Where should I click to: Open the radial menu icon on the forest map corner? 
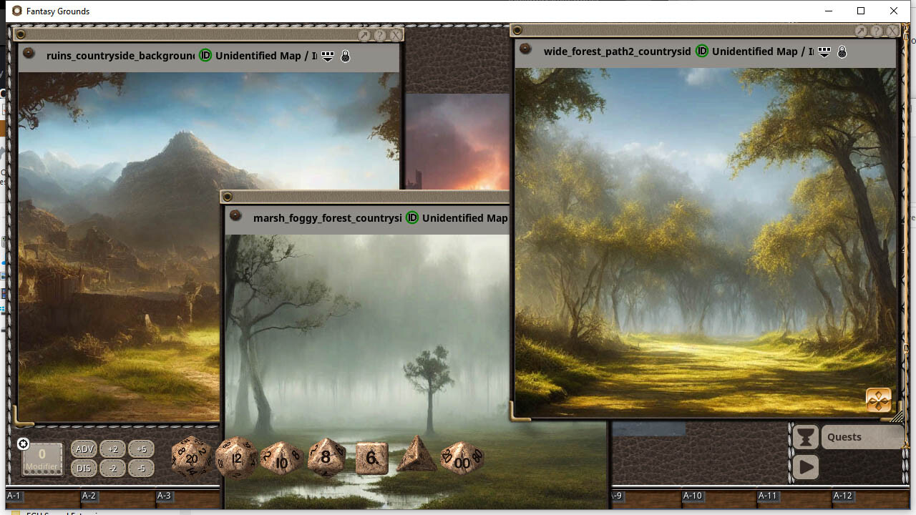pyautogui.click(x=877, y=399)
